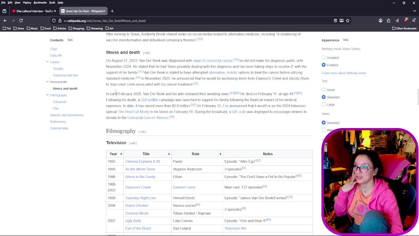Open the tracking protection shield icon
The height and width of the screenshot is (236, 419).
pyautogui.click(x=54, y=21)
